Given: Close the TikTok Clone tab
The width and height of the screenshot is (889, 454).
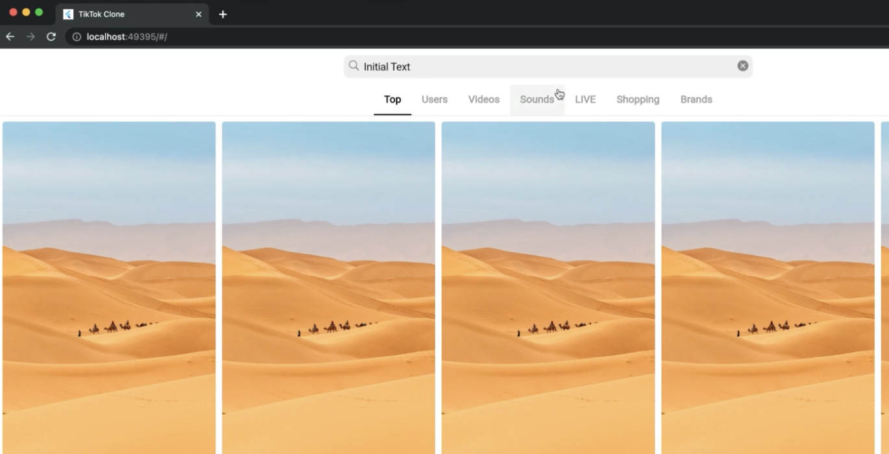Looking at the screenshot, I should point(199,14).
